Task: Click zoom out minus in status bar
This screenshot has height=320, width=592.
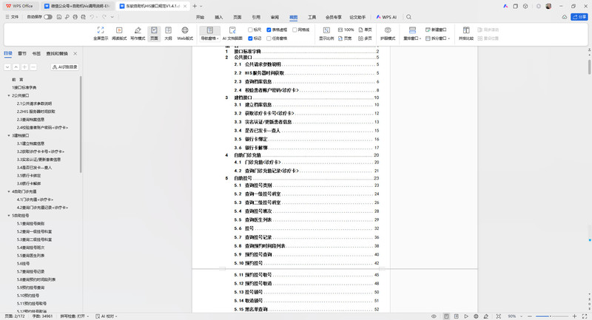Action: pos(530,316)
